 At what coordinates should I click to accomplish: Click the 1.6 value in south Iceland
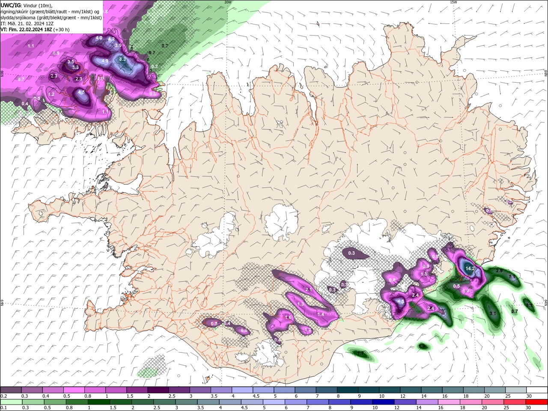tap(288, 318)
